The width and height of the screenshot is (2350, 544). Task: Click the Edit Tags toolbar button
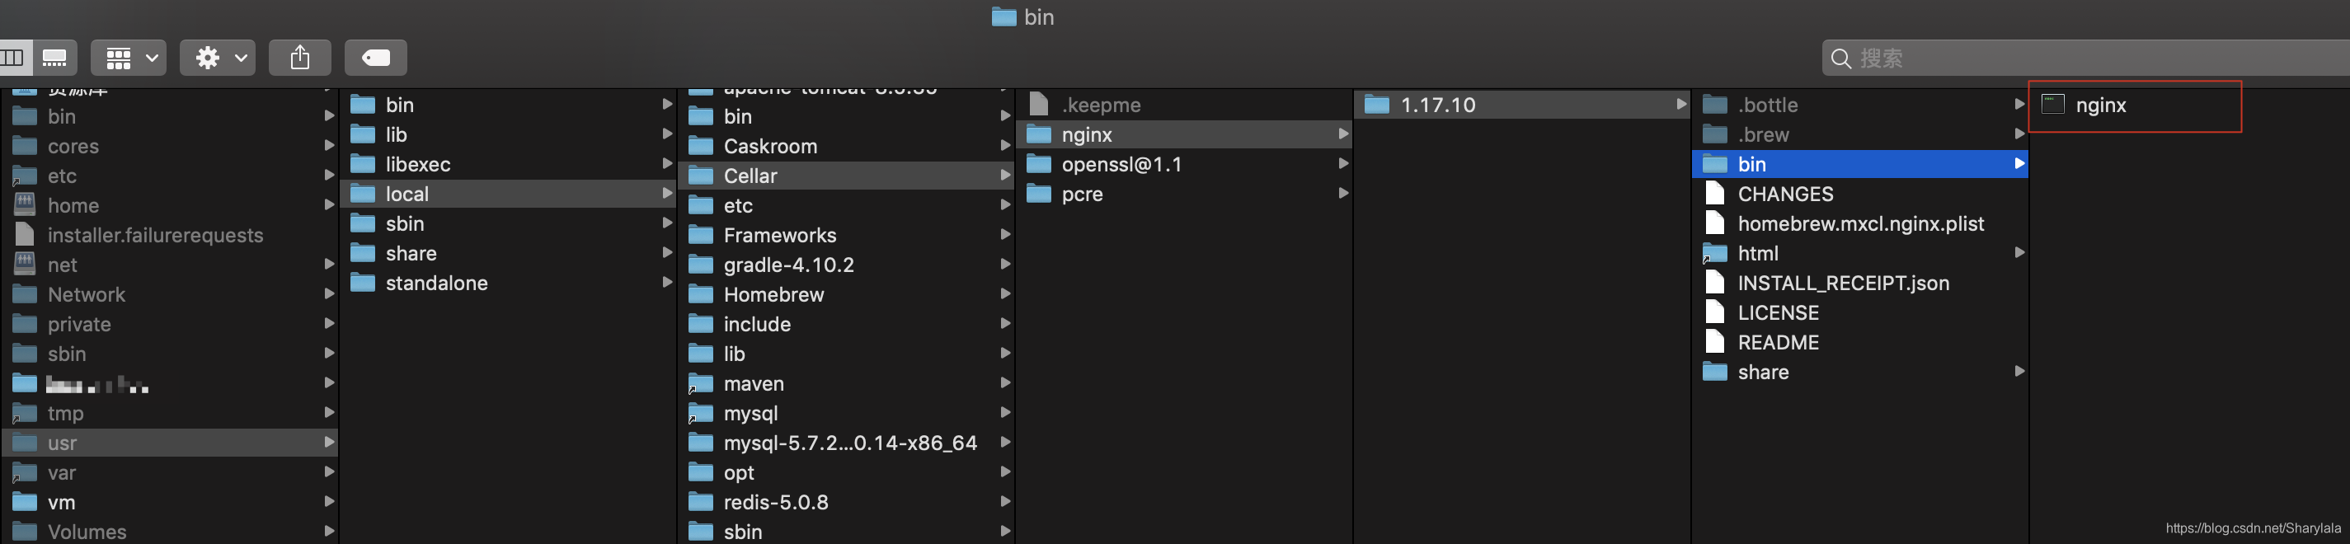click(376, 59)
